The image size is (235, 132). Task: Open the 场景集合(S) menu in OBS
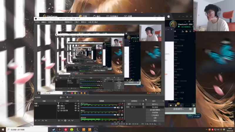[x=68, y=22]
